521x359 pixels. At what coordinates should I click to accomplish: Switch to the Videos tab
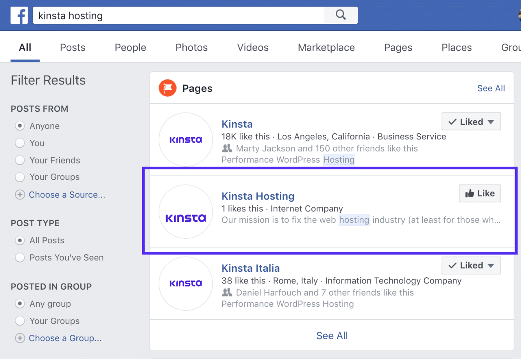tap(253, 47)
